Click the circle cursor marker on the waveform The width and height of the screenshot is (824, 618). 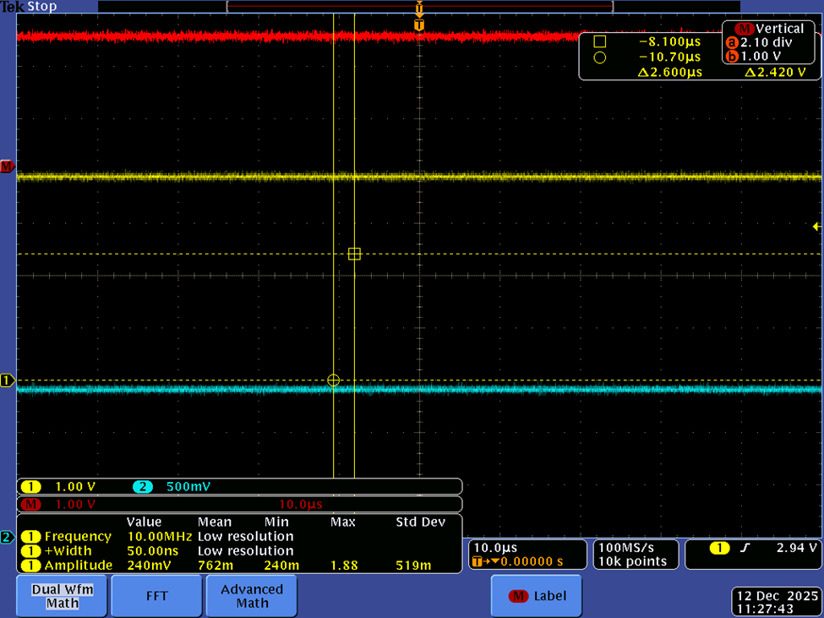333,380
